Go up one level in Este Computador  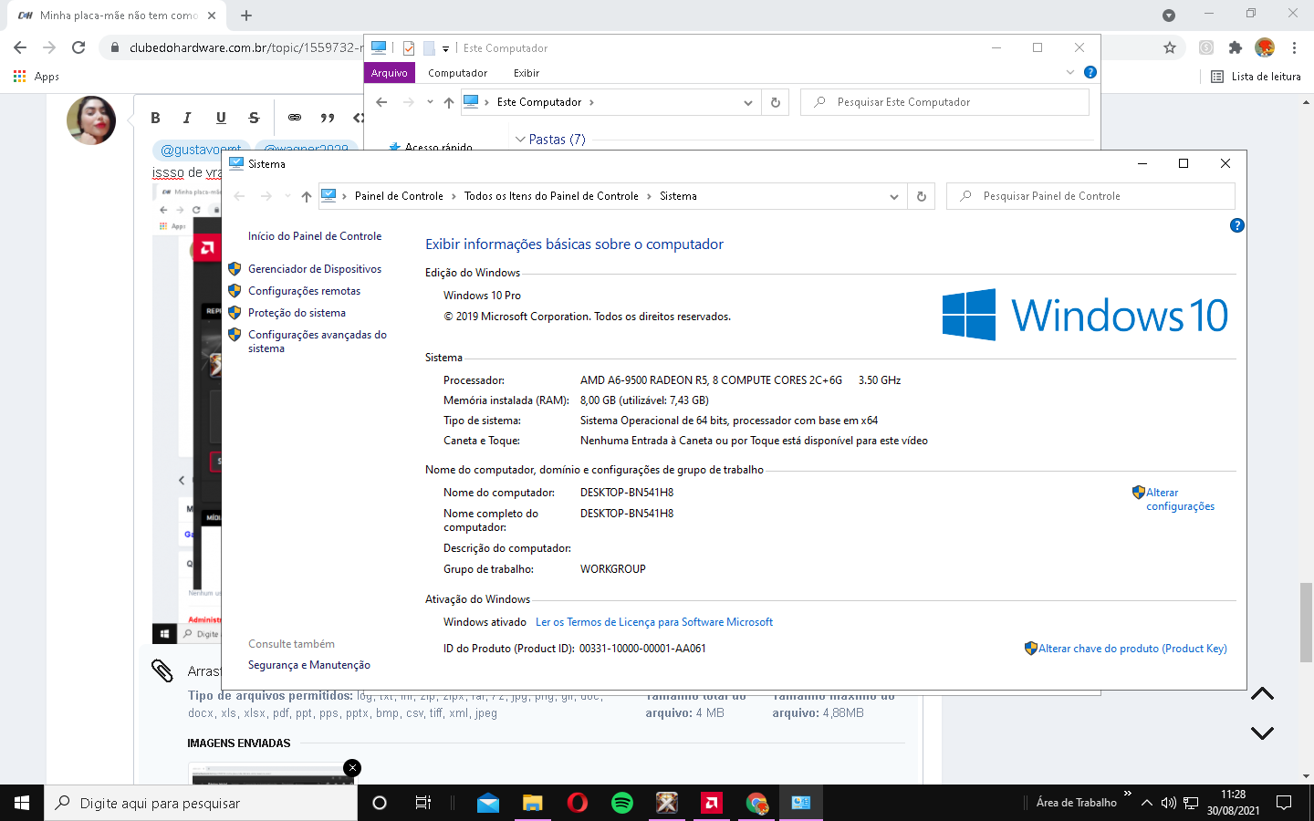coord(449,102)
